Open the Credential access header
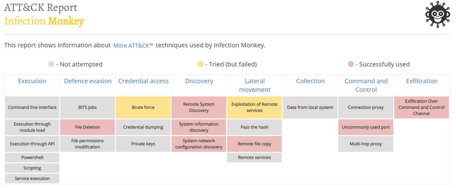This screenshot has width=456, height=188. pyautogui.click(x=143, y=81)
